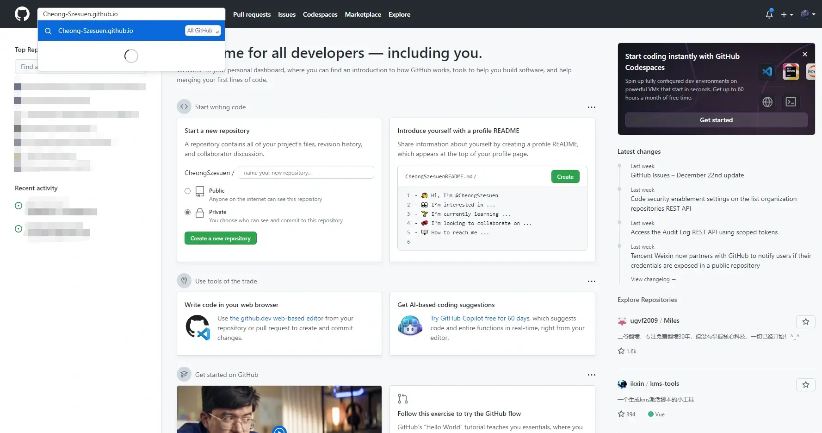Image resolution: width=822 pixels, height=433 pixels.
Task: Star the ugvf2009/Miles repository
Action: [x=805, y=322]
